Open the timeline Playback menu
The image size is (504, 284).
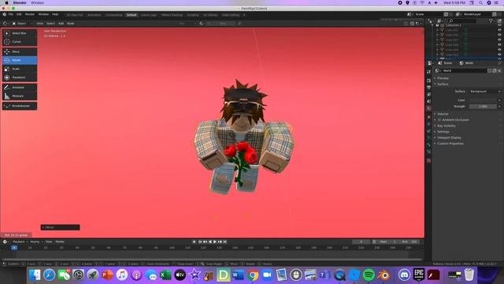[19, 242]
